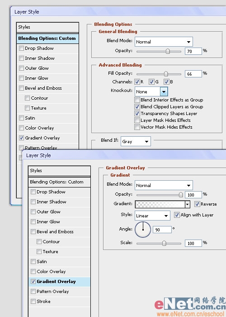Tick Contour checkbox in the back window

(27, 98)
